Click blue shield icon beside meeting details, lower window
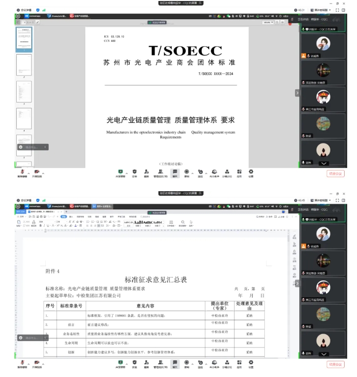357x377 pixels. (x=38, y=200)
